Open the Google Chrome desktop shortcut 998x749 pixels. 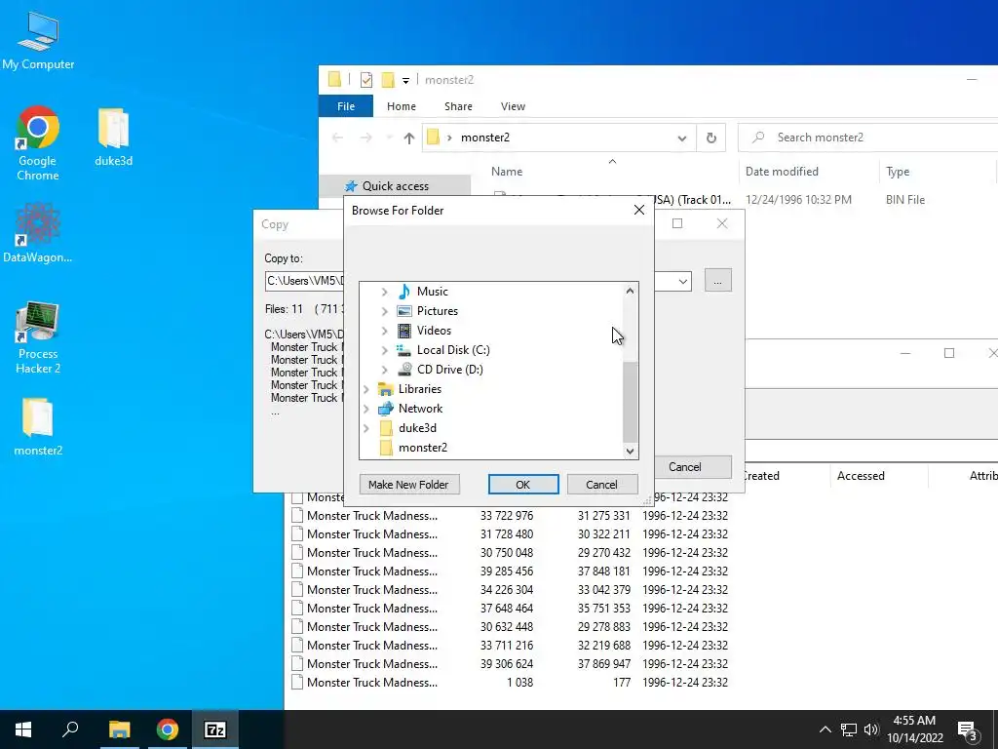[38, 143]
